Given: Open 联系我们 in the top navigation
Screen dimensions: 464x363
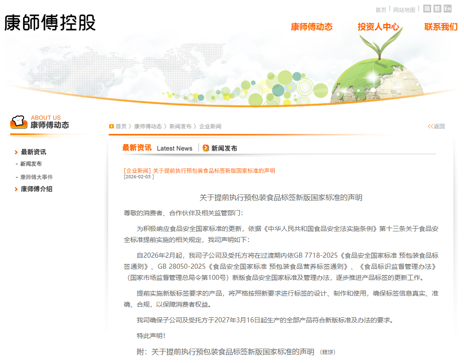Looking at the screenshot, I should click(x=440, y=27).
